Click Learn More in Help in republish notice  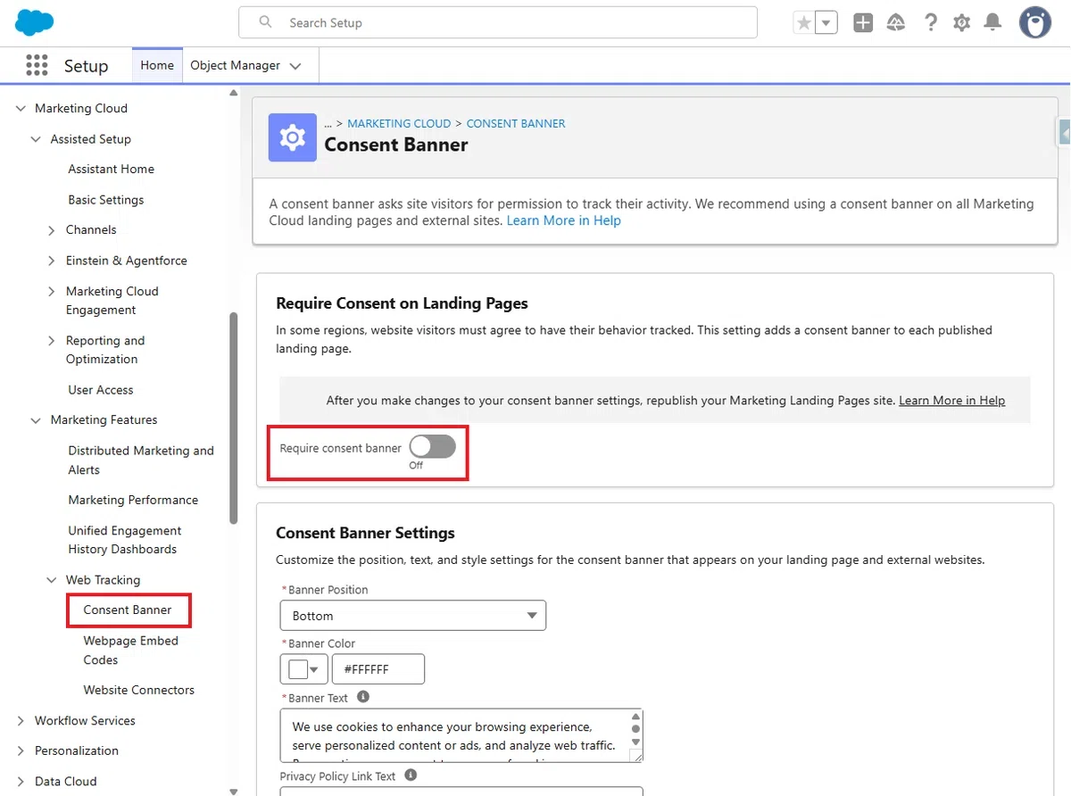tap(951, 401)
